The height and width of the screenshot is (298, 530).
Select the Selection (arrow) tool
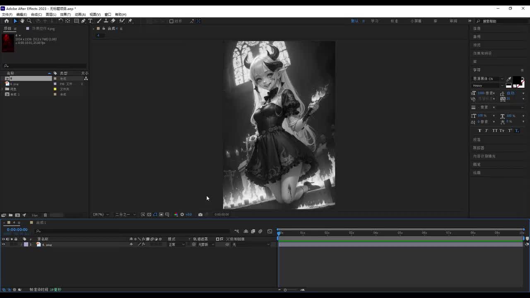pyautogui.click(x=15, y=21)
